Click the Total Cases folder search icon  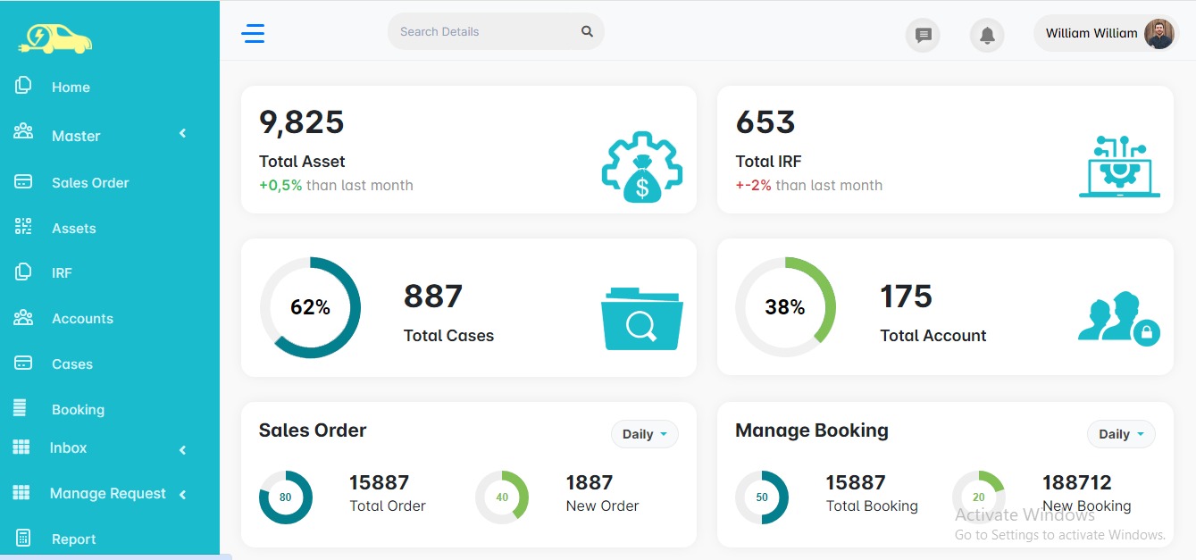coord(641,319)
